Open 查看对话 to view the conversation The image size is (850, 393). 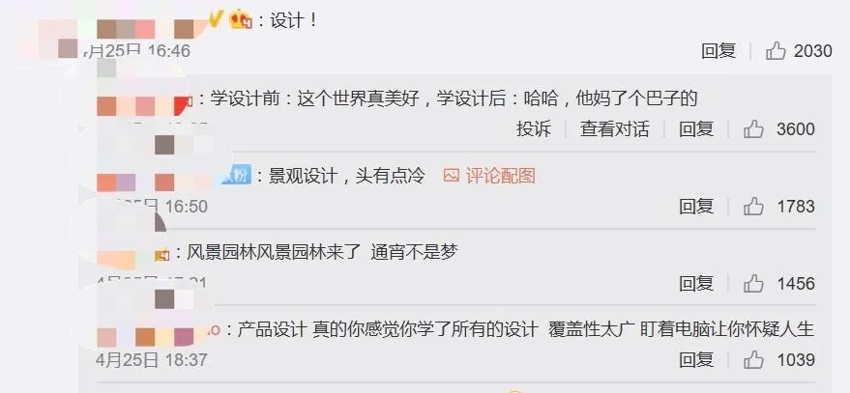pyautogui.click(x=615, y=129)
